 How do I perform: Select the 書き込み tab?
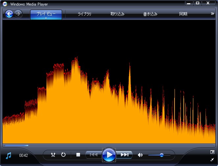click(150, 14)
